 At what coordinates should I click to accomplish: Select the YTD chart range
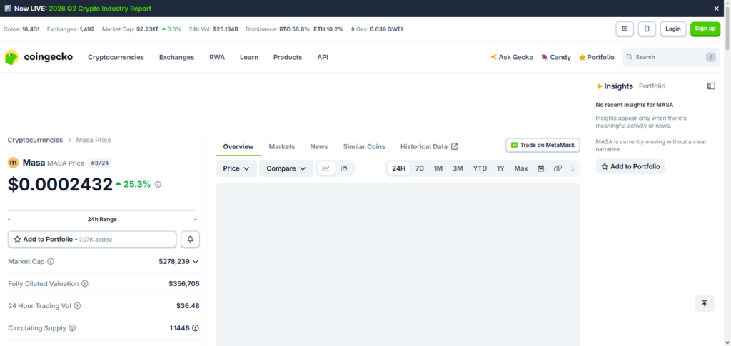[480, 168]
